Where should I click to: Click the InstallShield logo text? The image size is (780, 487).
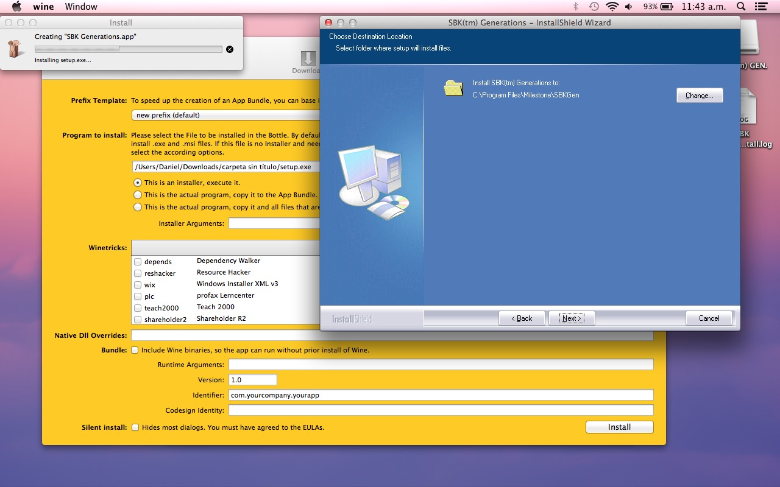pos(352,319)
